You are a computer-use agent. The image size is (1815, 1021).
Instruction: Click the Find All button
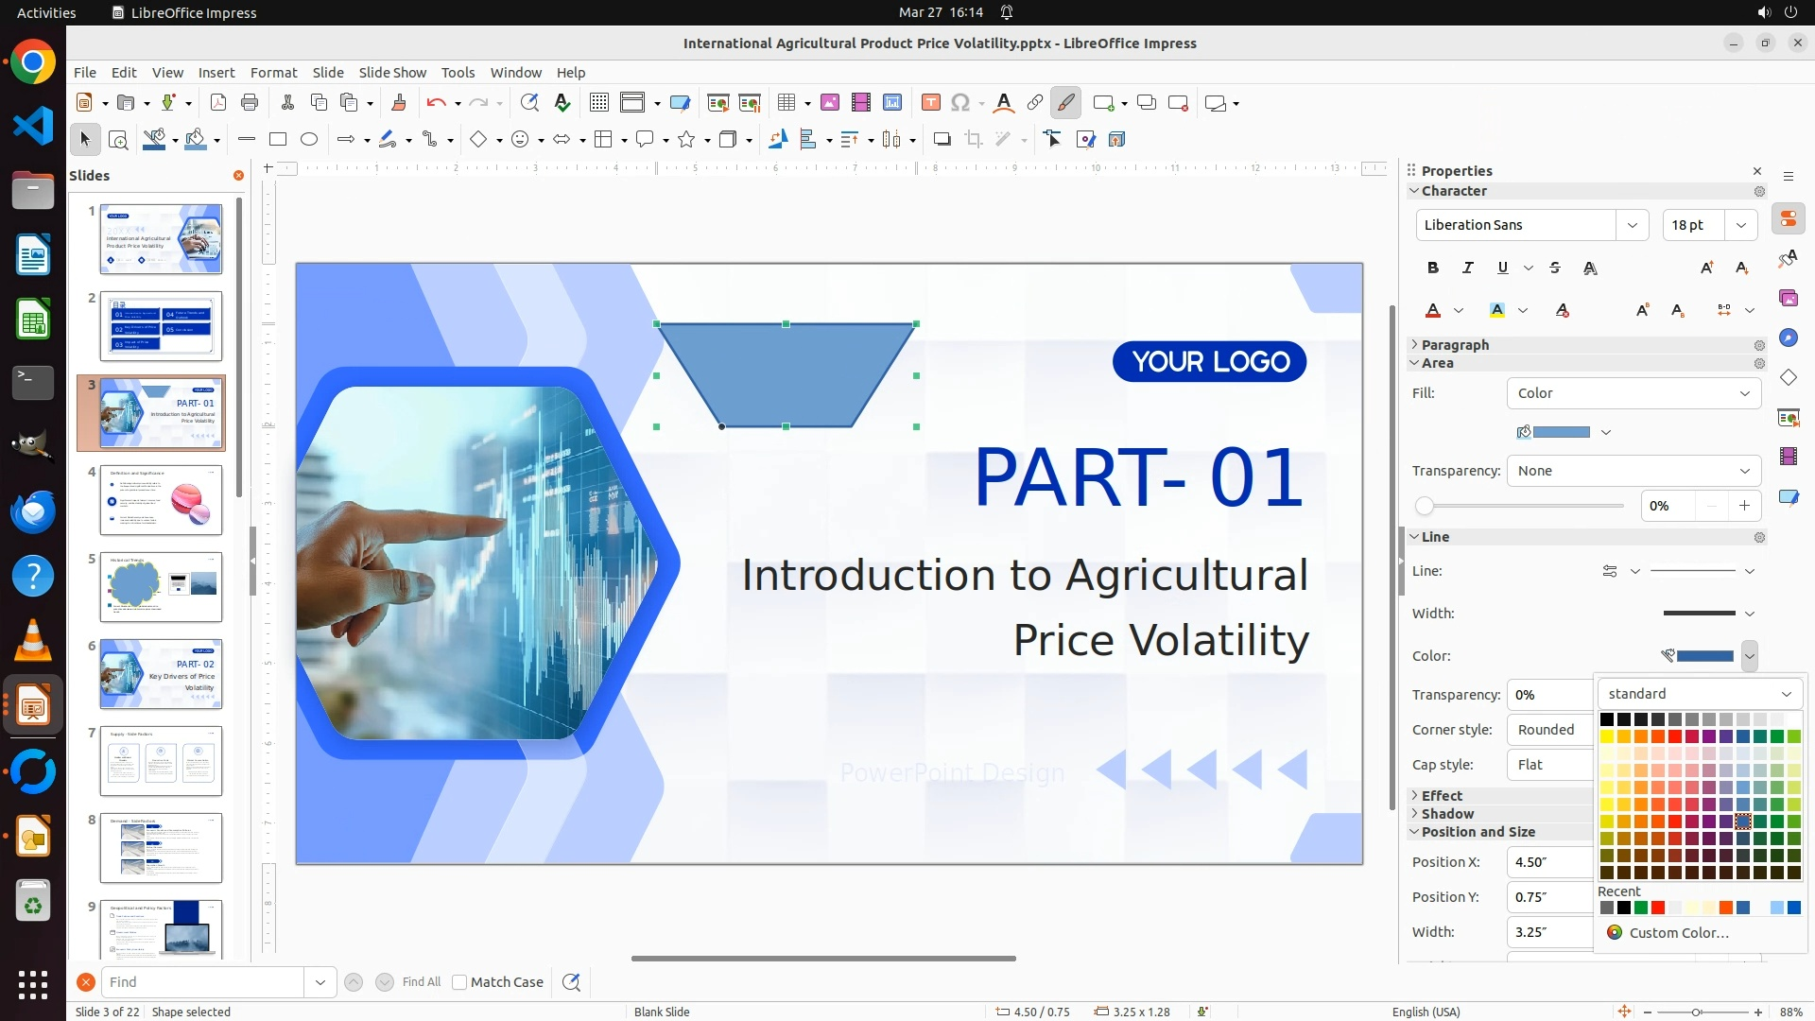click(x=421, y=982)
